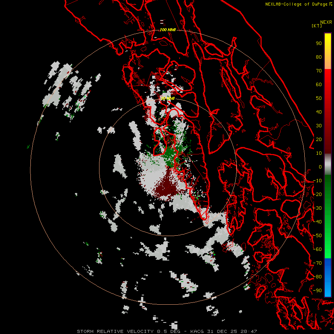334x334 pixels.
Task: Click the 90 value on velocity scale
Action: click(319, 43)
